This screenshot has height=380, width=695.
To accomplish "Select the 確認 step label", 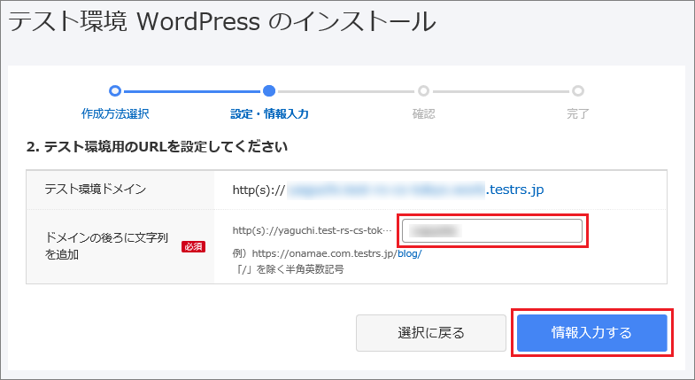I will point(423,114).
